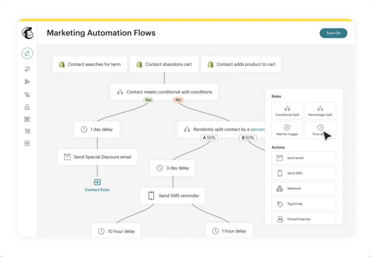371x257 pixels.
Task: Choose the Group/Ungroup action
Action: (304, 219)
